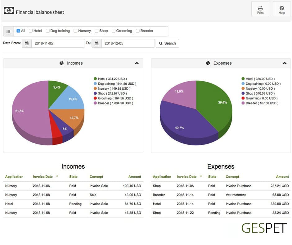Click the banknote icon beside page title
This screenshot has width=292, height=245.
click(9, 11)
